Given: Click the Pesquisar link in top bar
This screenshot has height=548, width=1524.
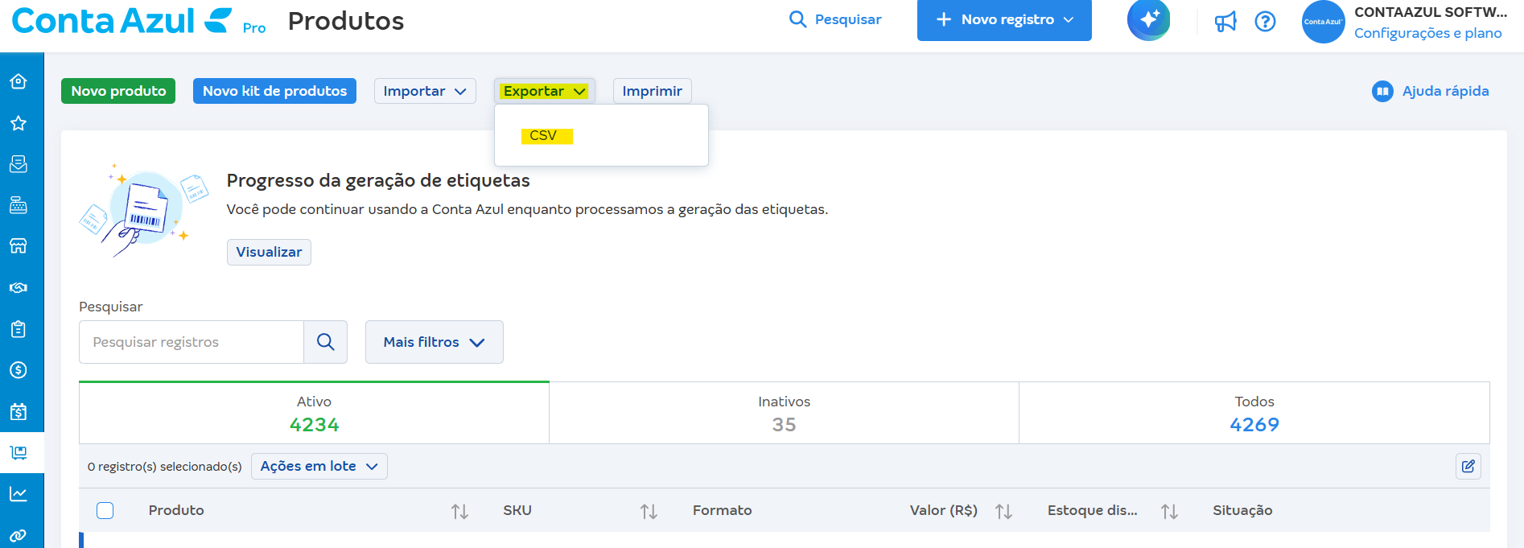Looking at the screenshot, I should pyautogui.click(x=835, y=19).
